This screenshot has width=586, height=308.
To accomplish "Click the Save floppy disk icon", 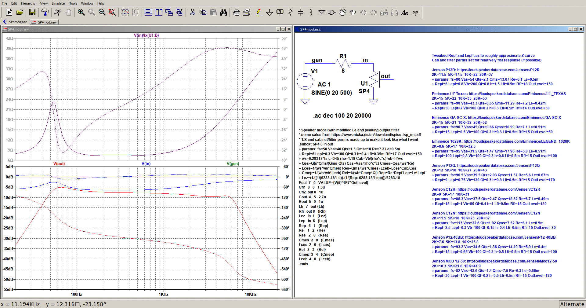I will tap(32, 12).
